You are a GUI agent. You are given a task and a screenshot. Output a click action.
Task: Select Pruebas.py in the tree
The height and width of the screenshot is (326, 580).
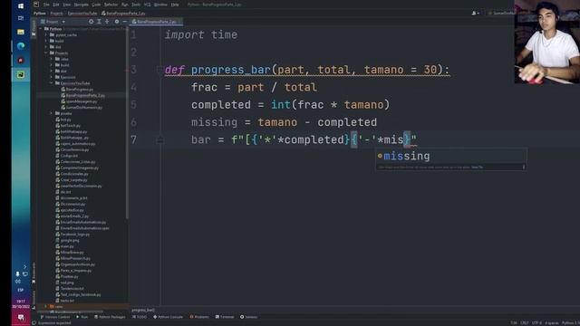[67, 276]
